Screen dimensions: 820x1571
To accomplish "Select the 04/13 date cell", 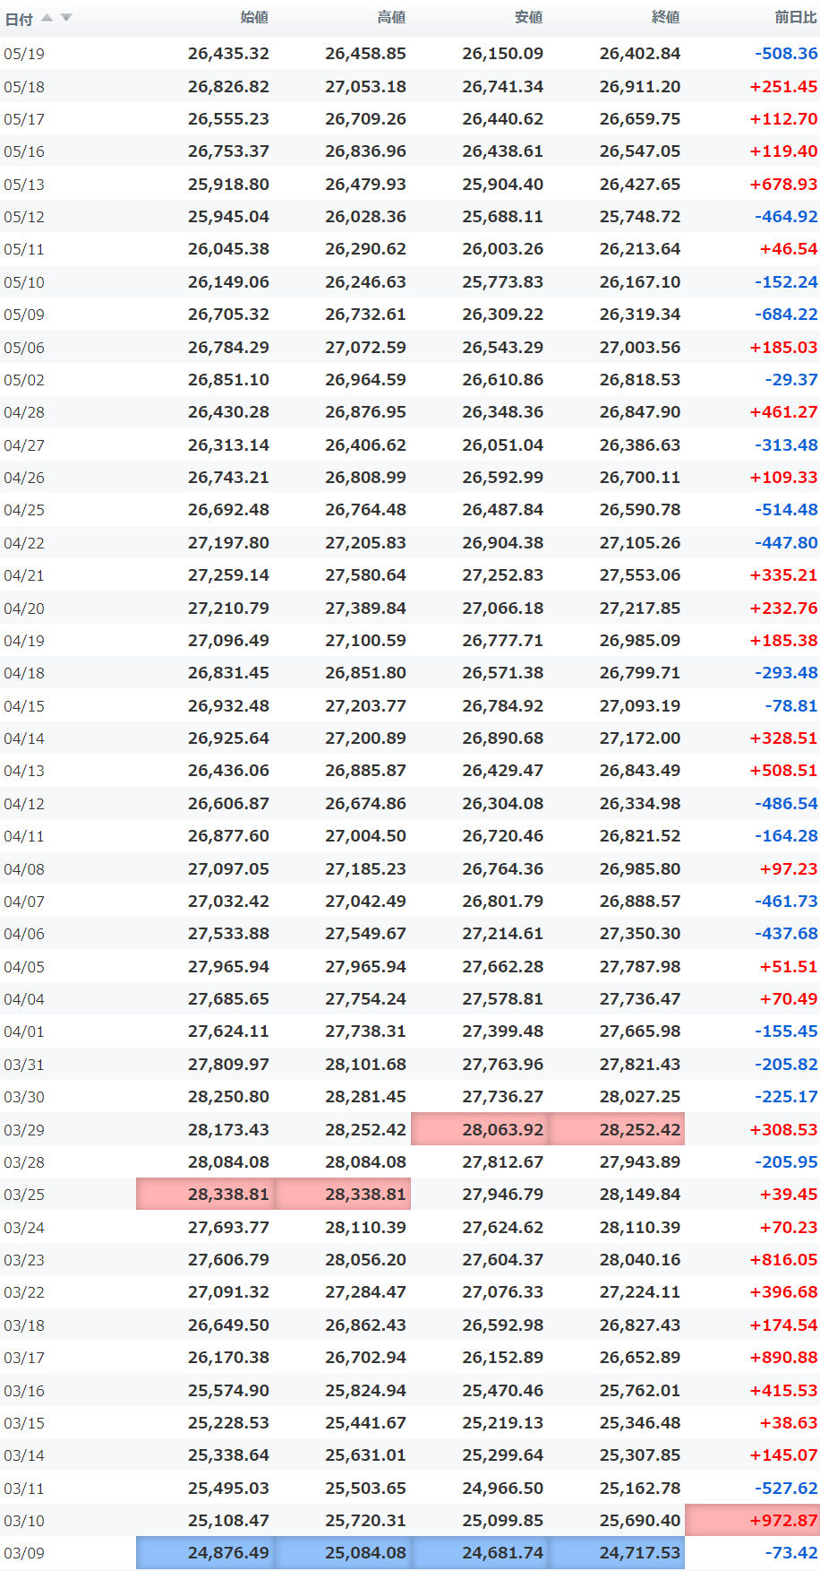I will [24, 771].
